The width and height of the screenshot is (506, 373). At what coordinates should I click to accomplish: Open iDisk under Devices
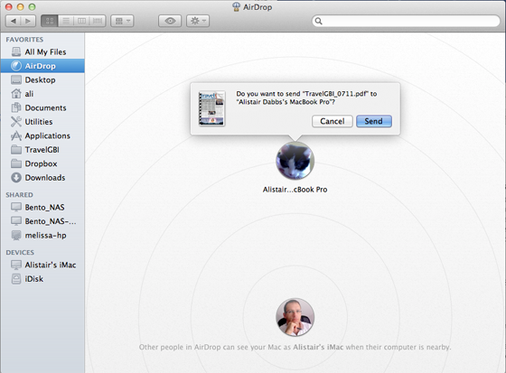pos(42,279)
